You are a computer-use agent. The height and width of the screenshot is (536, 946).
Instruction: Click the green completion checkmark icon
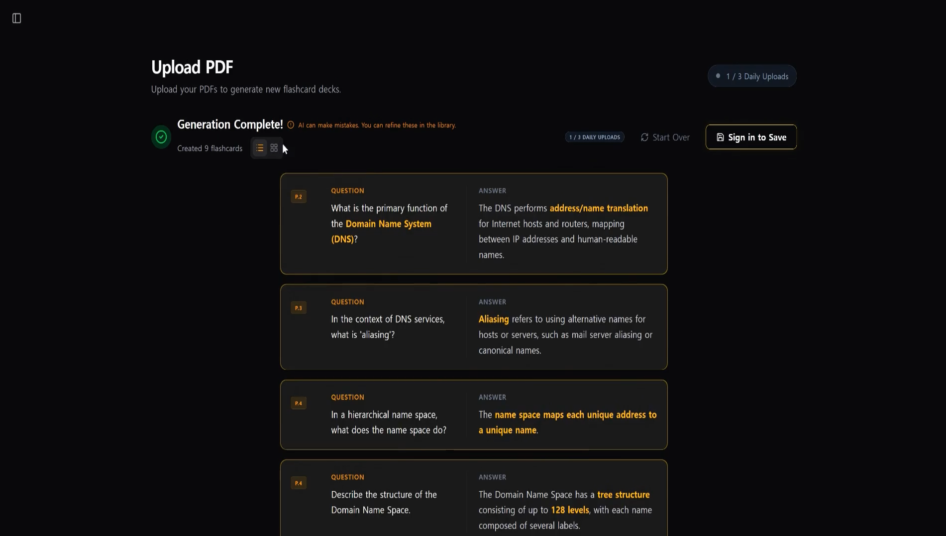[x=160, y=136]
